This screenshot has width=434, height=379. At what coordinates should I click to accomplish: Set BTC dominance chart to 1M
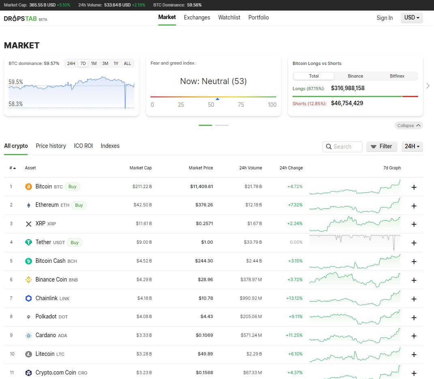click(x=94, y=63)
